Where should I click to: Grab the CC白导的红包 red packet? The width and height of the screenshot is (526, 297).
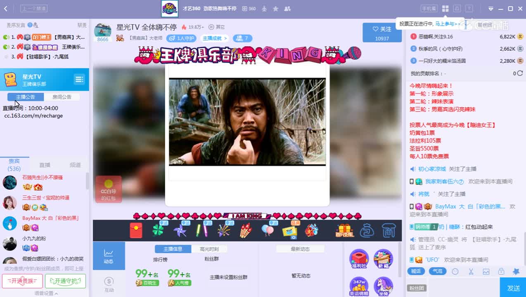pyautogui.click(x=109, y=189)
